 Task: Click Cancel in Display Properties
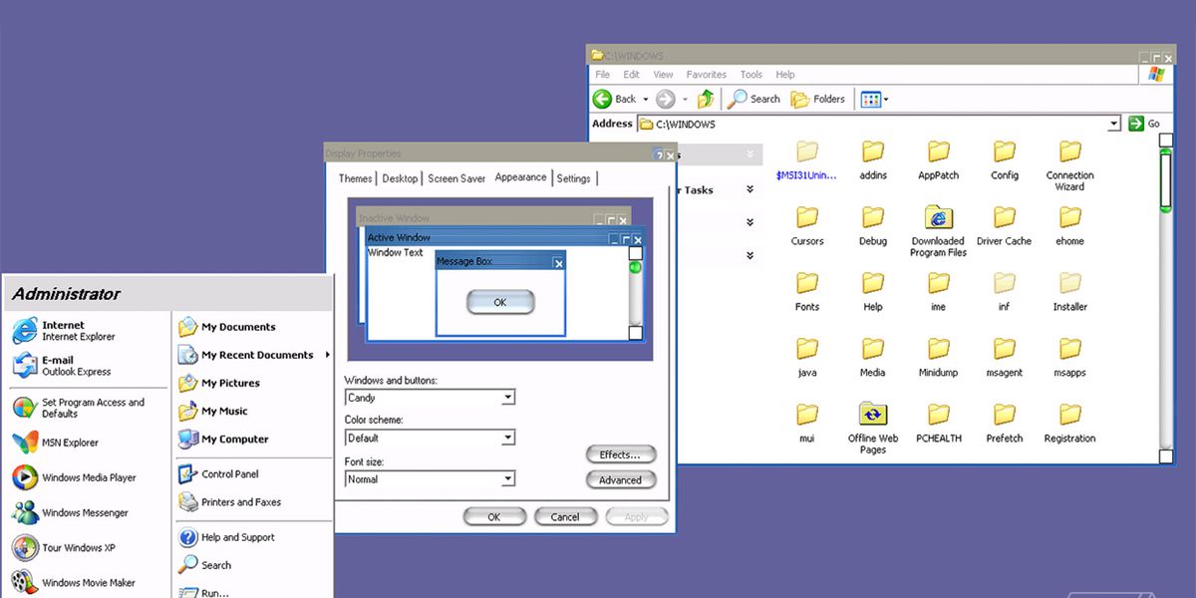pyautogui.click(x=565, y=516)
